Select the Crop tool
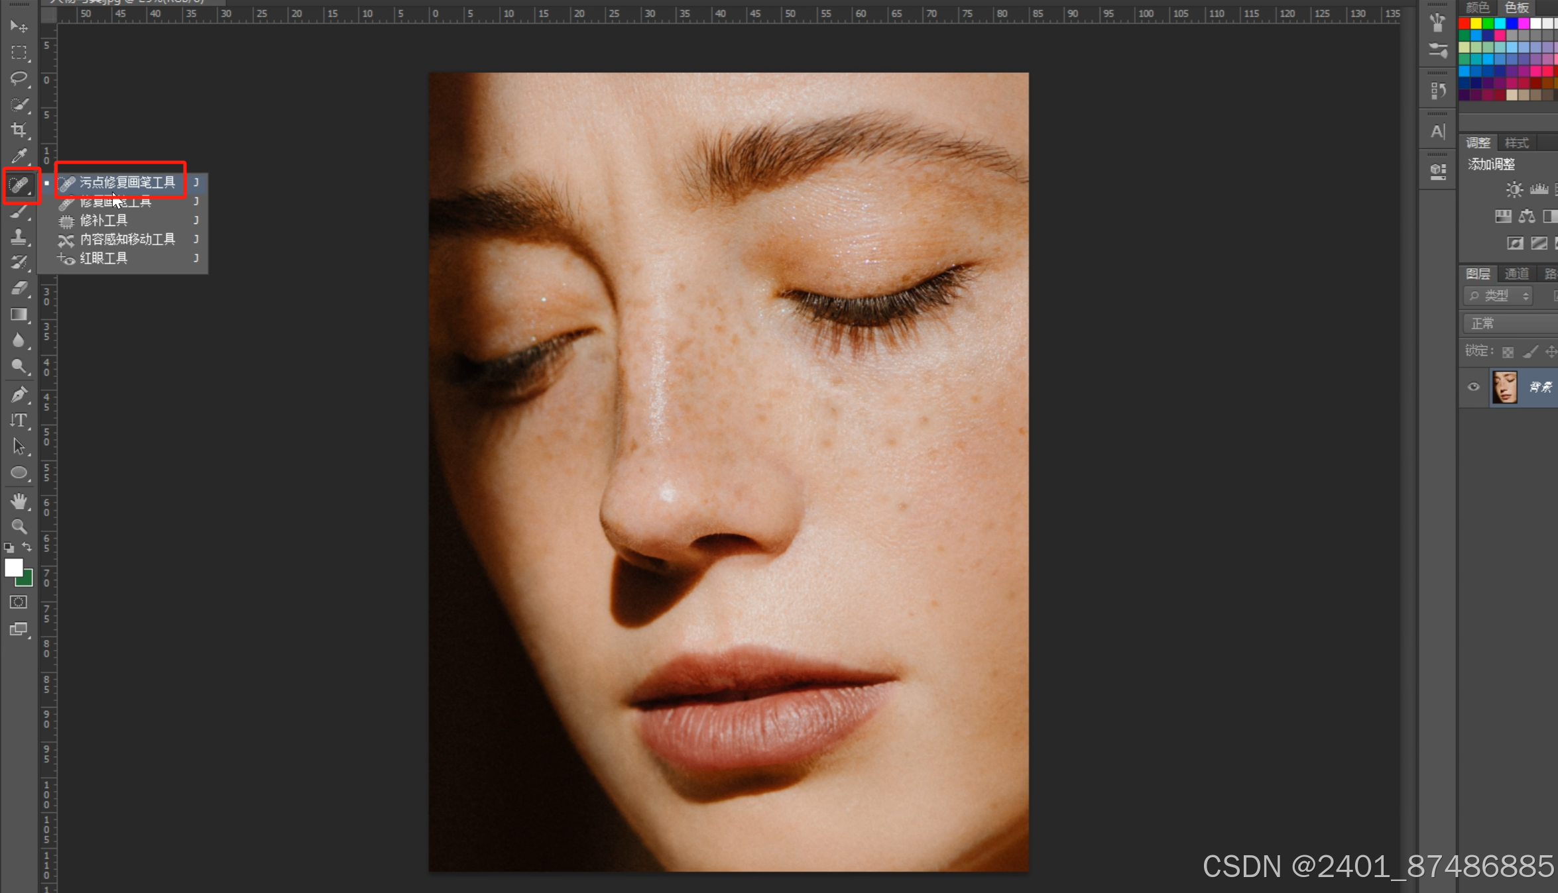Viewport: 1558px width, 893px height. coord(19,130)
